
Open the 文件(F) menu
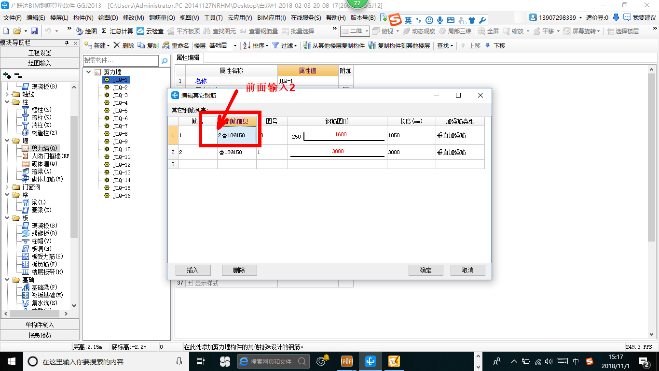click(13, 18)
